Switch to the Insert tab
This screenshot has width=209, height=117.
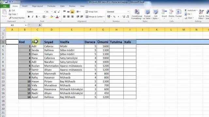coord(25,6)
